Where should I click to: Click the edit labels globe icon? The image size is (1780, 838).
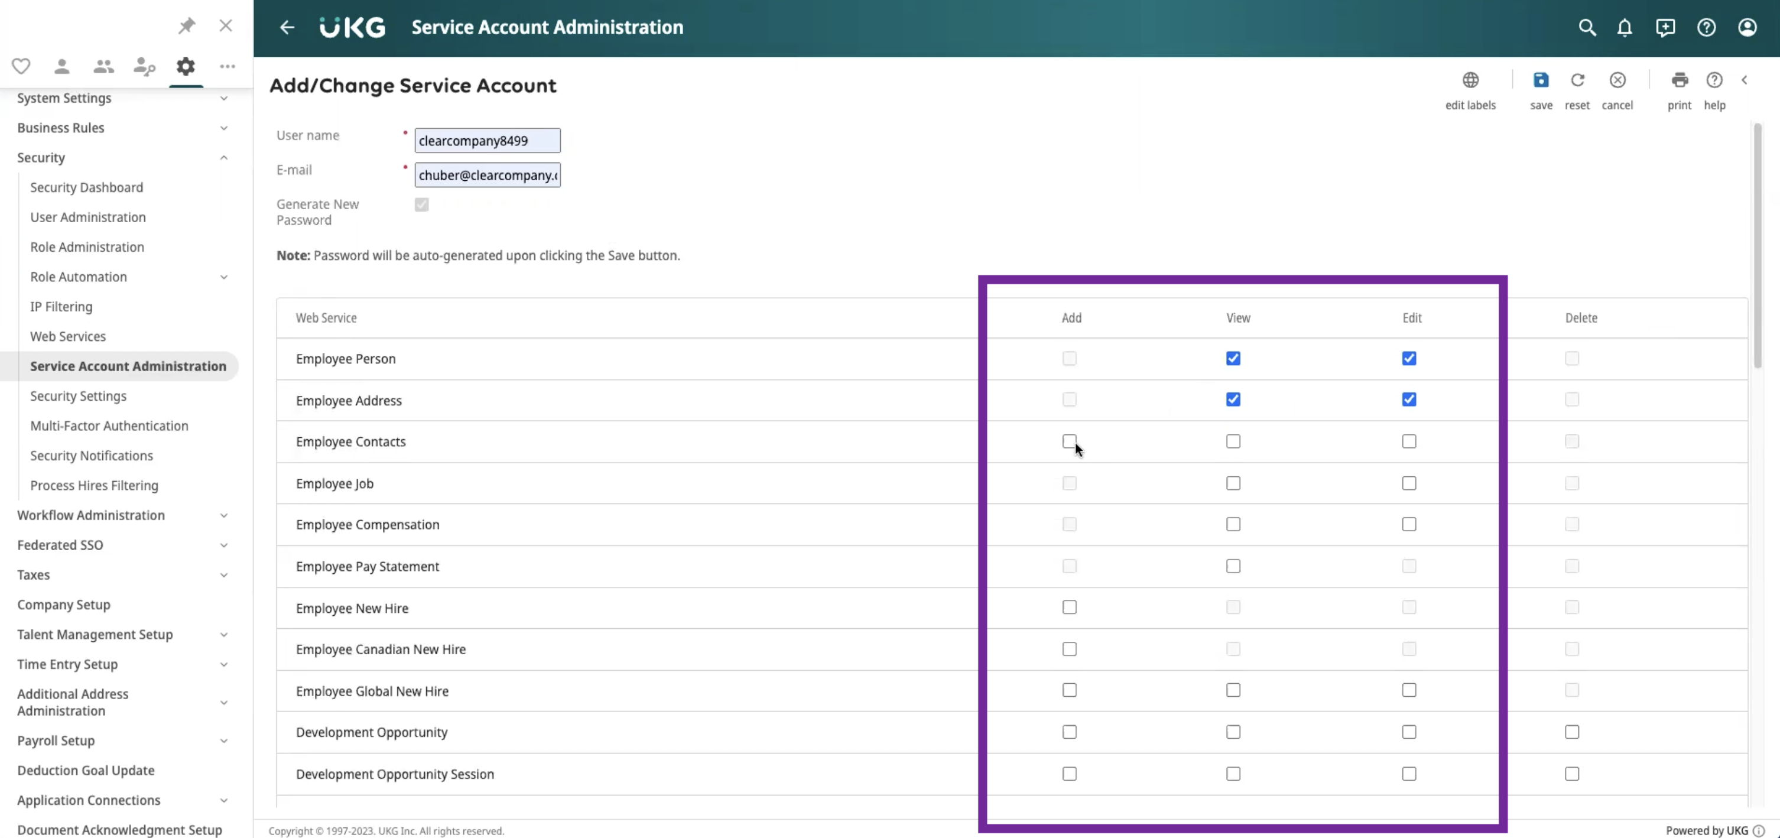pyautogui.click(x=1470, y=80)
